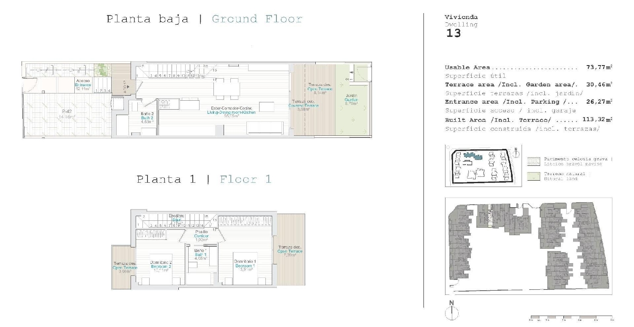Click the scale bar at bottom right
Image resolution: width=634 pixels, height=327 pixels.
point(571,317)
